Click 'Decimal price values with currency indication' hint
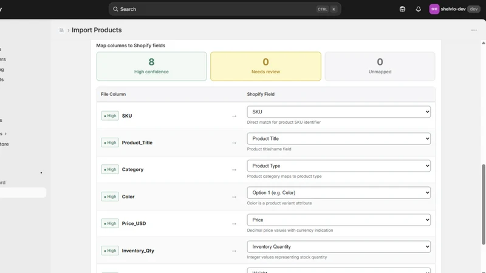The width and height of the screenshot is (486, 273). pos(290,231)
